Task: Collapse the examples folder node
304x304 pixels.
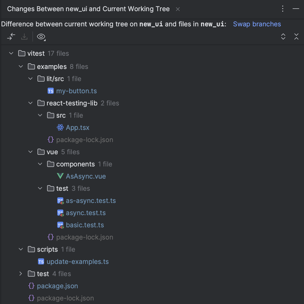Action: pos(21,66)
